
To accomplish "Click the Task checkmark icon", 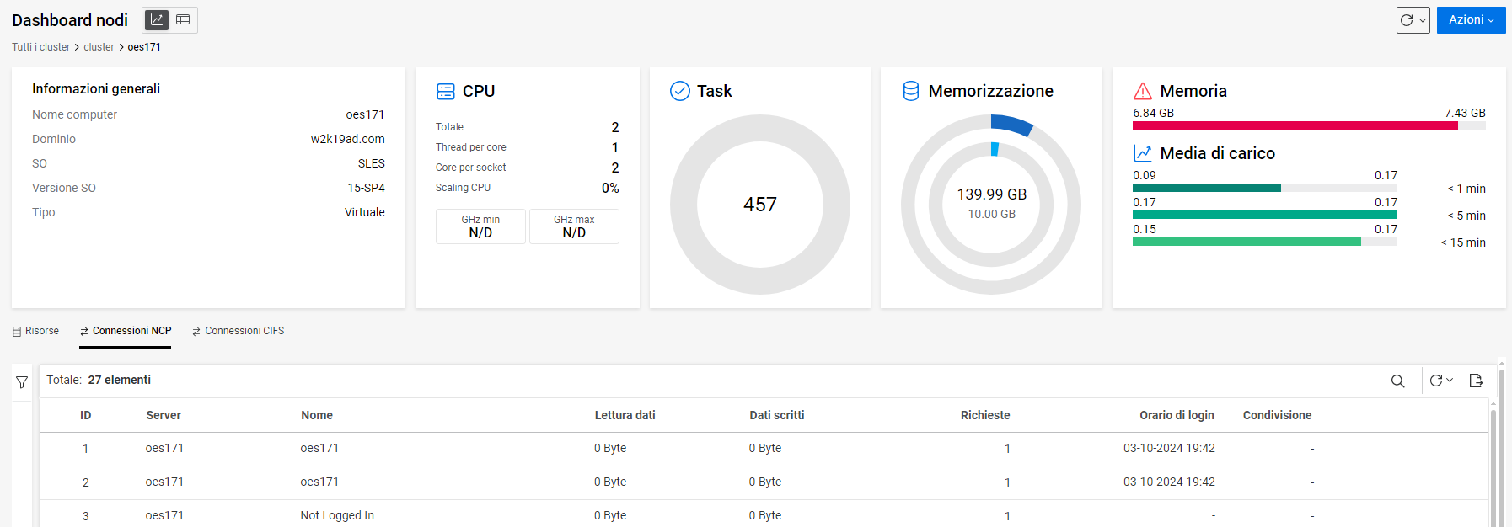I will point(679,91).
